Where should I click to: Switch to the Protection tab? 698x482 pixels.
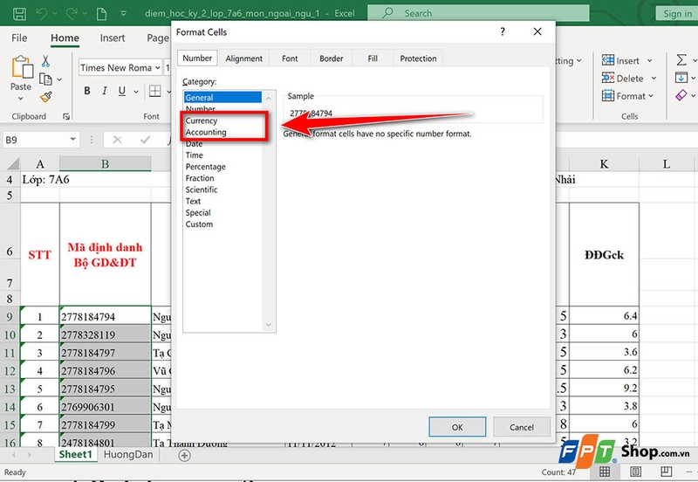click(419, 59)
